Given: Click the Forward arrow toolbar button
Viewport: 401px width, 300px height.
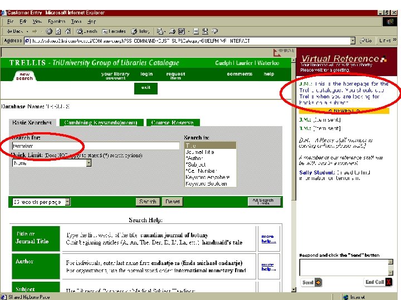Looking at the screenshot, I should (35, 31).
